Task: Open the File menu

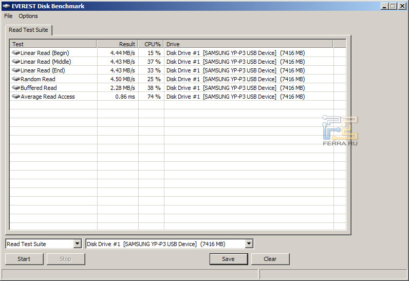Action: point(8,16)
